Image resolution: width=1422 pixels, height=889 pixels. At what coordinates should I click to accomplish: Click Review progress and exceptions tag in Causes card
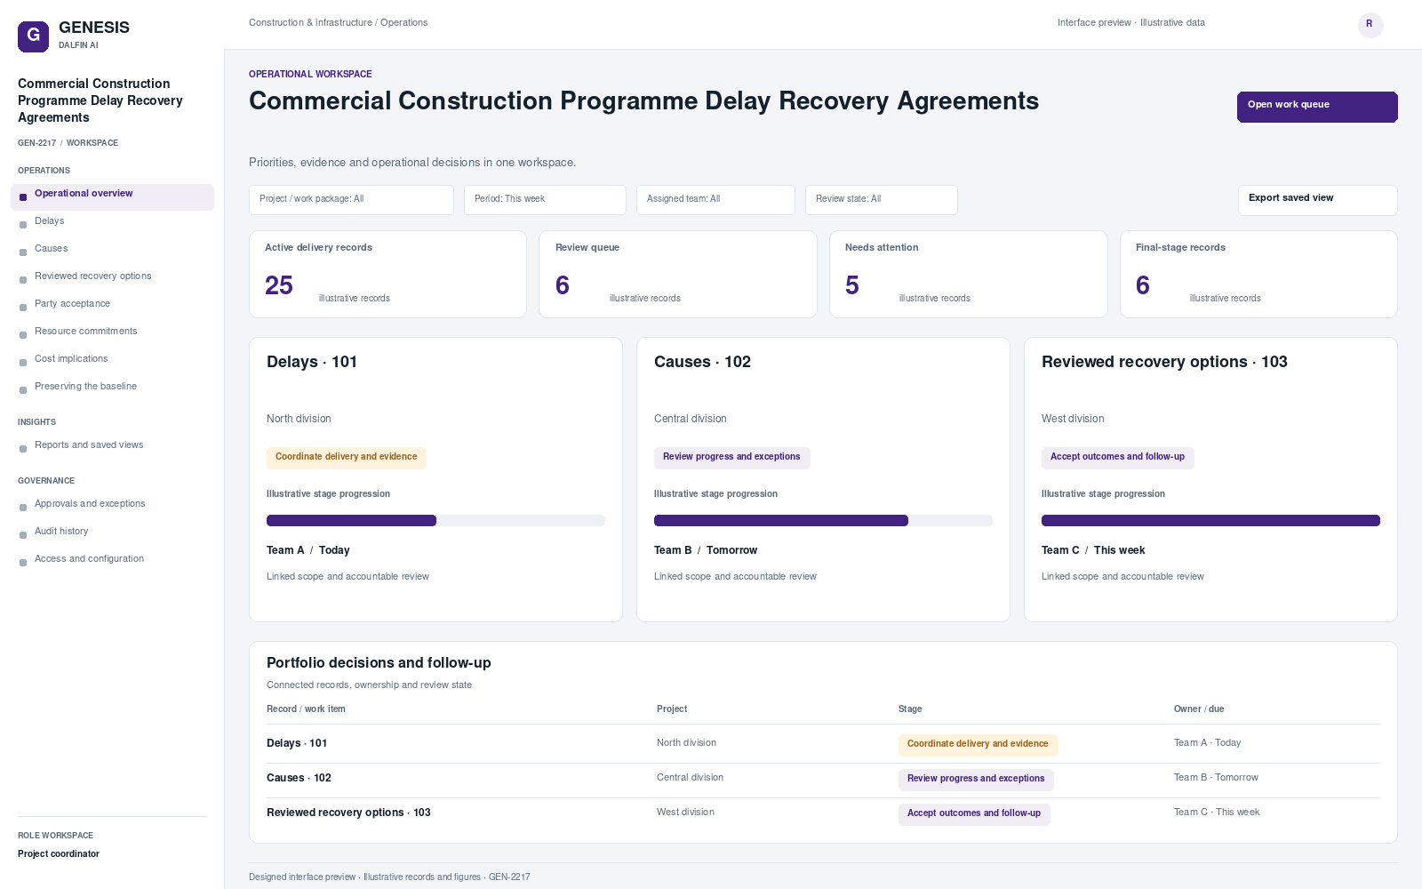[731, 457]
